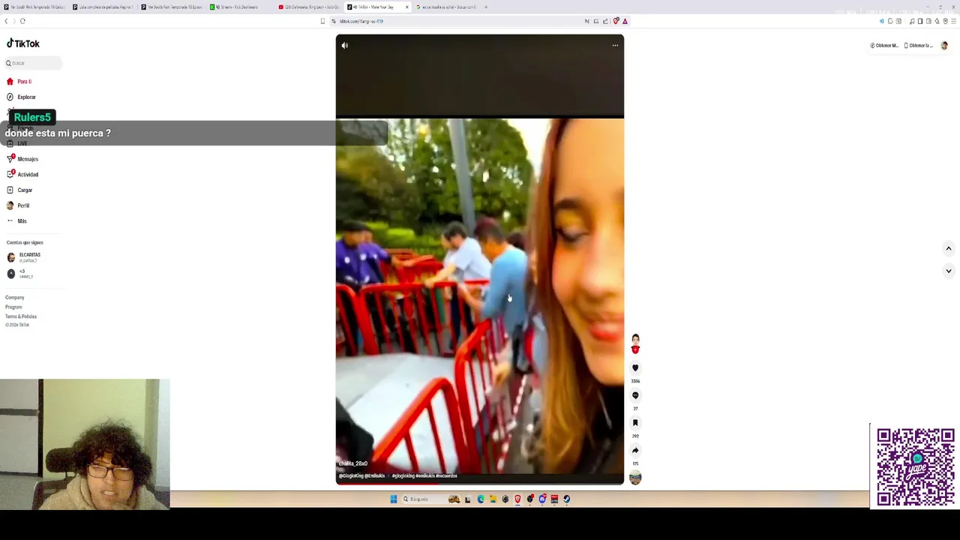Image resolution: width=960 pixels, height=540 pixels.
Task: Click the video progress bar
Action: coord(479,484)
